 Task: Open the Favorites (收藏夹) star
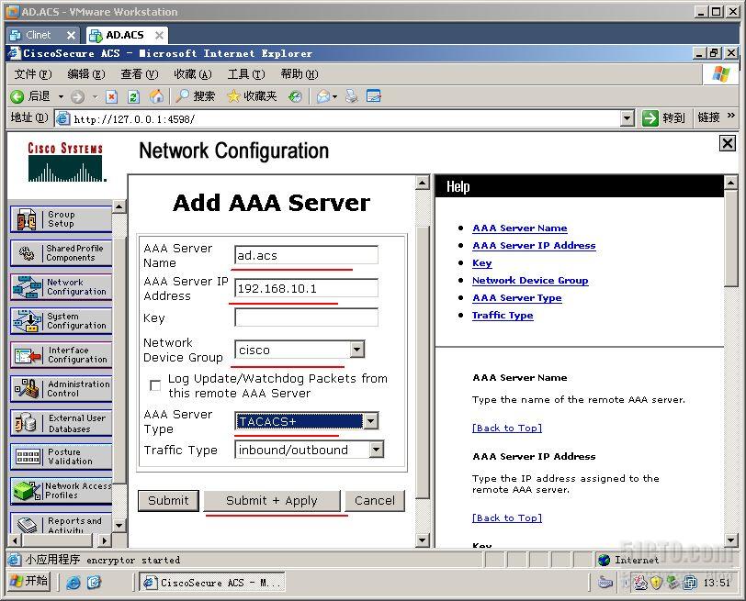[x=252, y=96]
